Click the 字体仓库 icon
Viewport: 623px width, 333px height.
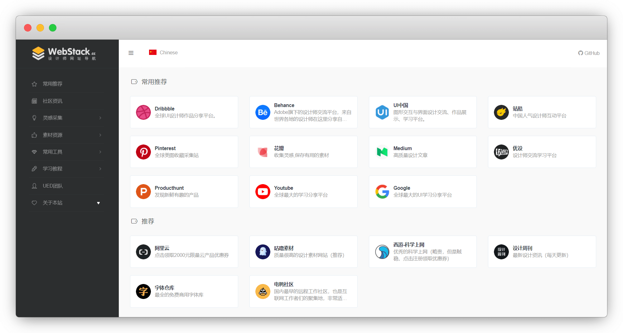(x=143, y=291)
